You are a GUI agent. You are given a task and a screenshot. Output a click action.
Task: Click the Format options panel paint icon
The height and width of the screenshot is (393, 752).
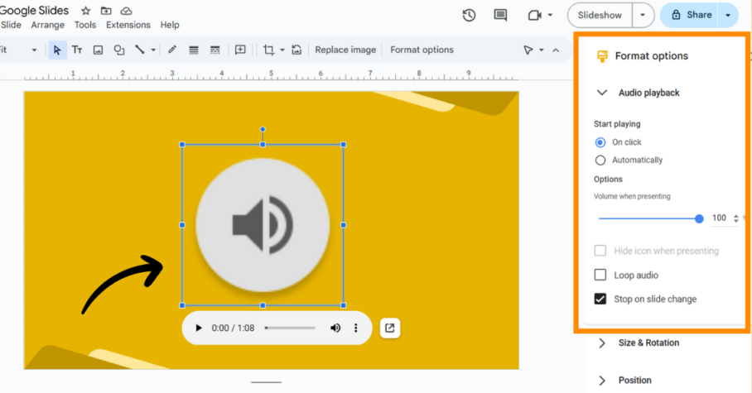tap(602, 56)
